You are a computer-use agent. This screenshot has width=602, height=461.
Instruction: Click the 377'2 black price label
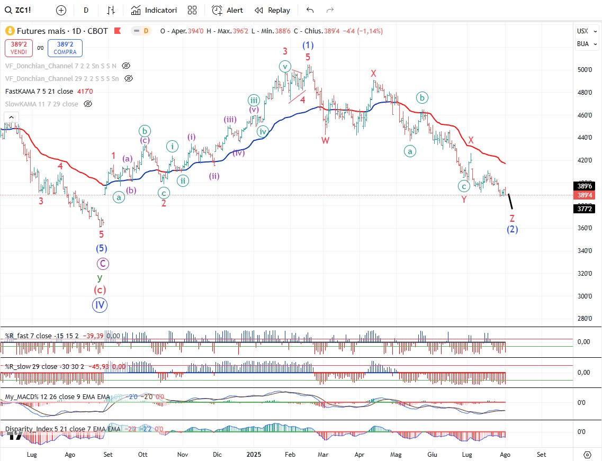pos(585,209)
